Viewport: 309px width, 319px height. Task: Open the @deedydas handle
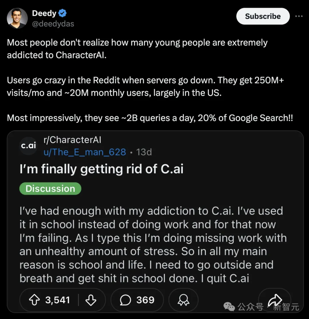click(x=53, y=24)
